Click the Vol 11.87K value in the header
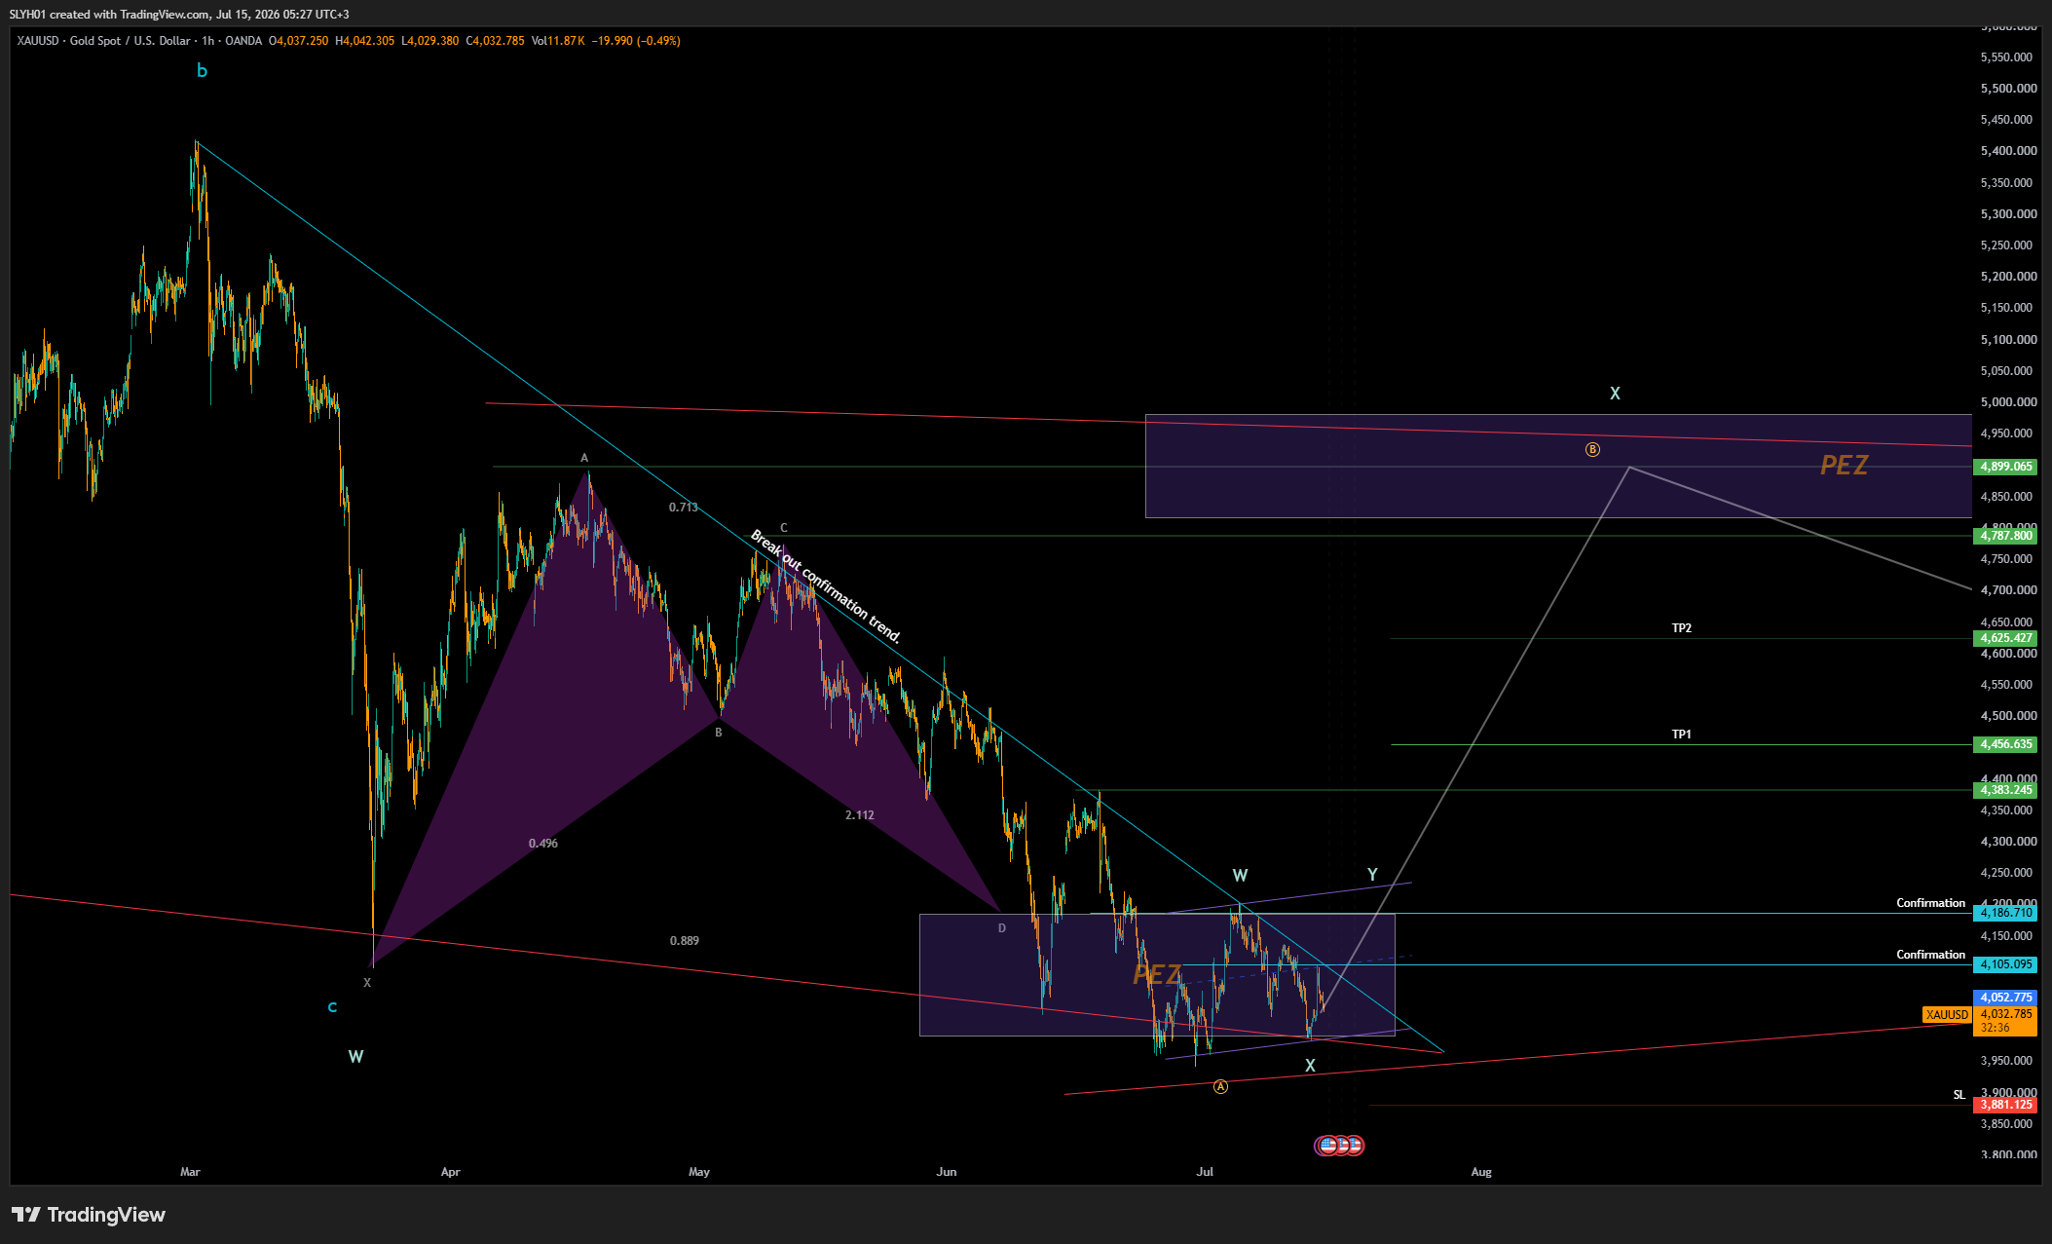Image resolution: width=2052 pixels, height=1244 pixels. [558, 41]
